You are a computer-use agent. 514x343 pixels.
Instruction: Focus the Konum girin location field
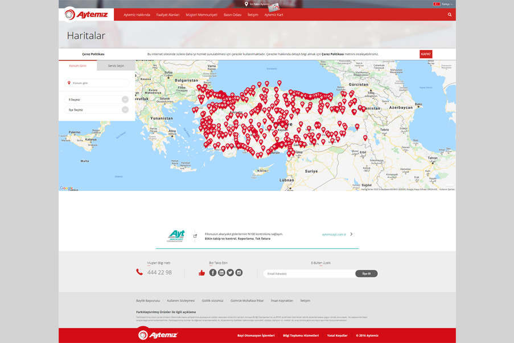point(97,83)
